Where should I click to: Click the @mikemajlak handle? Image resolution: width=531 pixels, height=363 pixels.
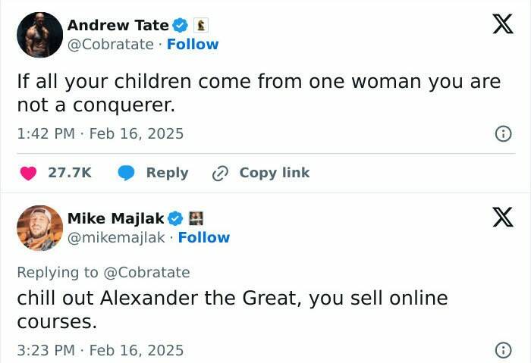pyautogui.click(x=116, y=237)
